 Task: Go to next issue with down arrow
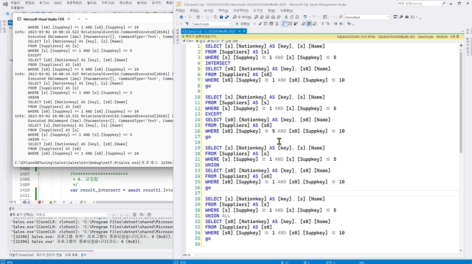(71, 202)
